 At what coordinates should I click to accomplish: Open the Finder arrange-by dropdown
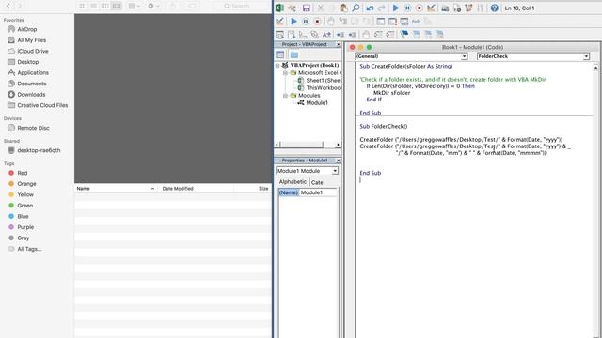tap(134, 6)
